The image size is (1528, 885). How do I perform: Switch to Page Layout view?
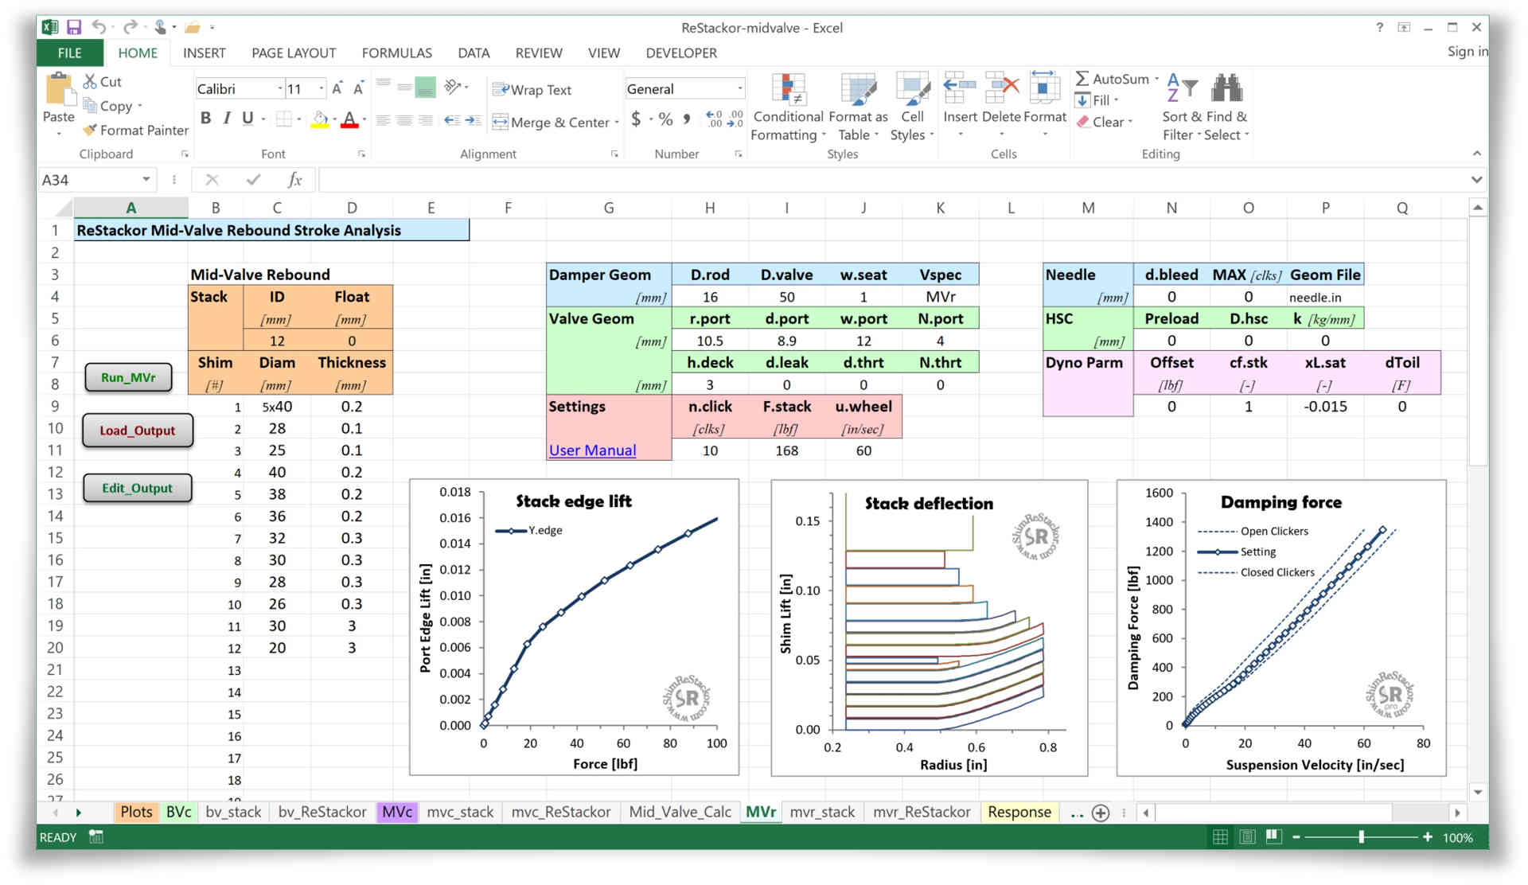point(1247,837)
